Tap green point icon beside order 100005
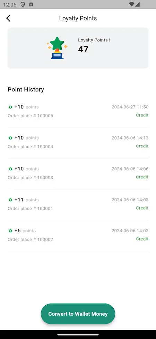Viewport: 156px width, 339px height. pos(10,107)
